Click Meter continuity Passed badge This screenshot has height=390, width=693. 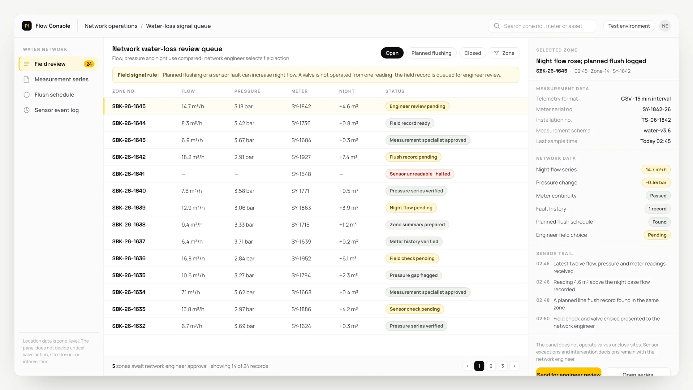pos(658,196)
